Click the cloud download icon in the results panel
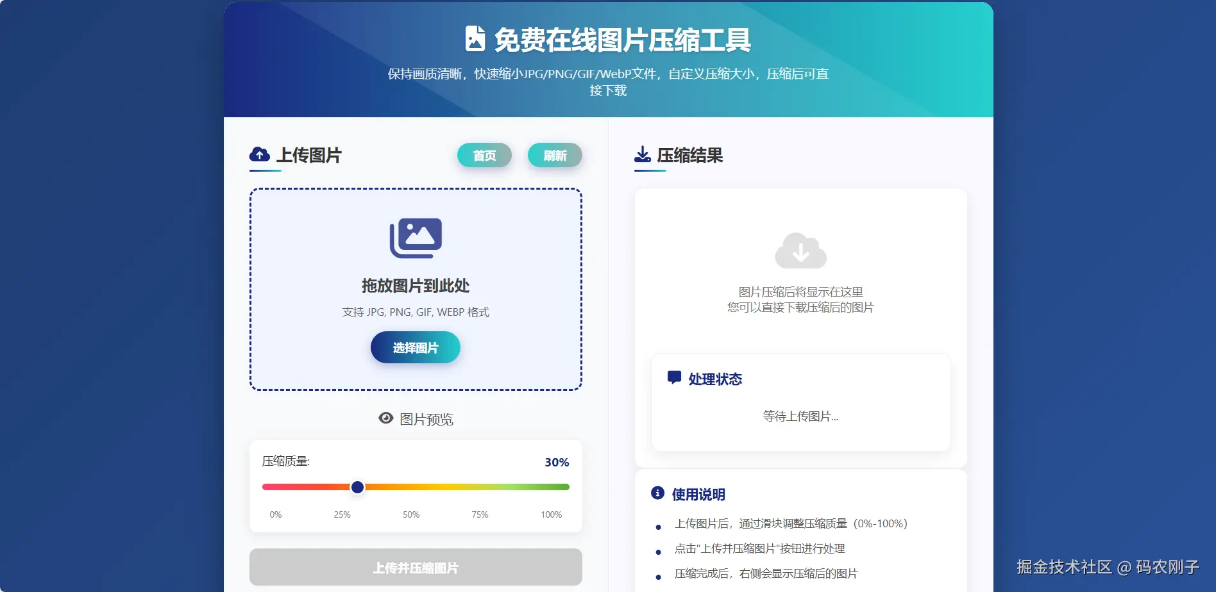The width and height of the screenshot is (1216, 592). pyautogui.click(x=800, y=250)
